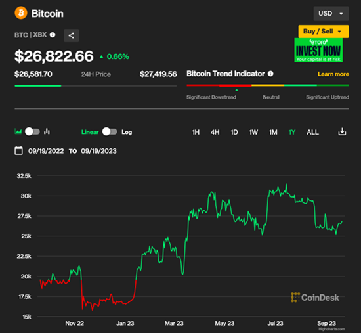Click the 24H price range bar
Viewport: 361px width, 333px height.
(x=96, y=86)
